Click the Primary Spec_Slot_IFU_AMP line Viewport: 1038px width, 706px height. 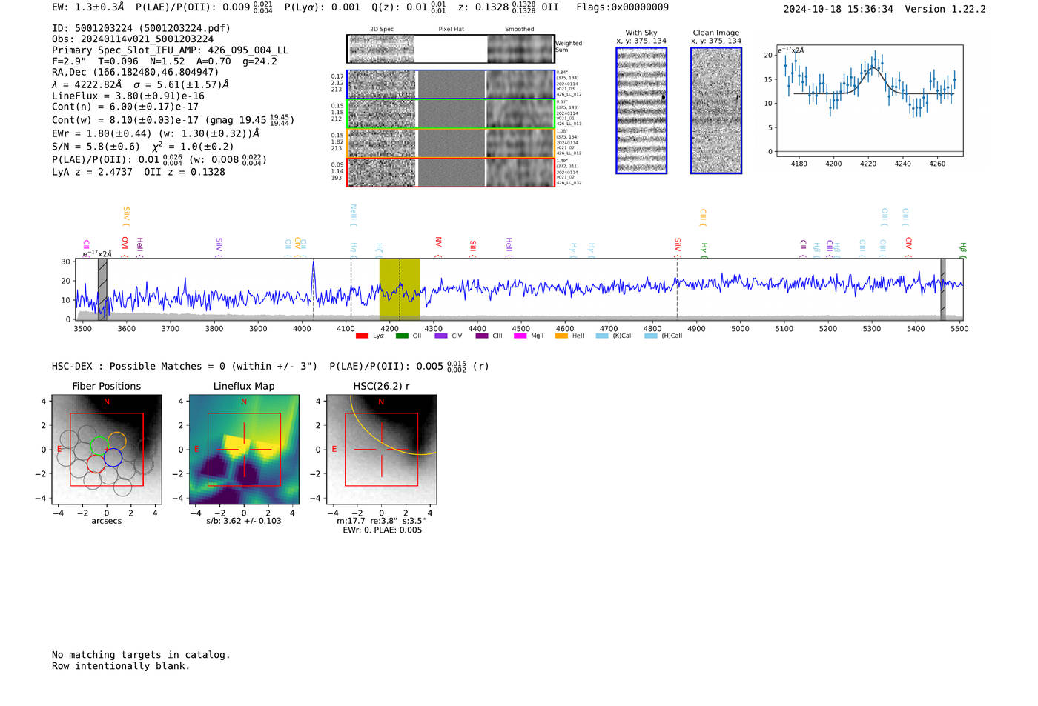click(171, 50)
